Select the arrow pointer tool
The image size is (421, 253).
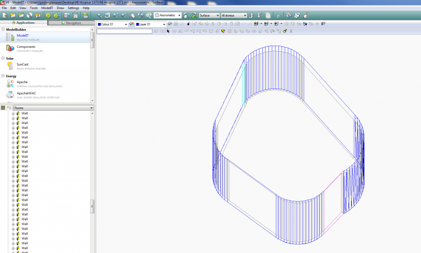[x=168, y=31]
